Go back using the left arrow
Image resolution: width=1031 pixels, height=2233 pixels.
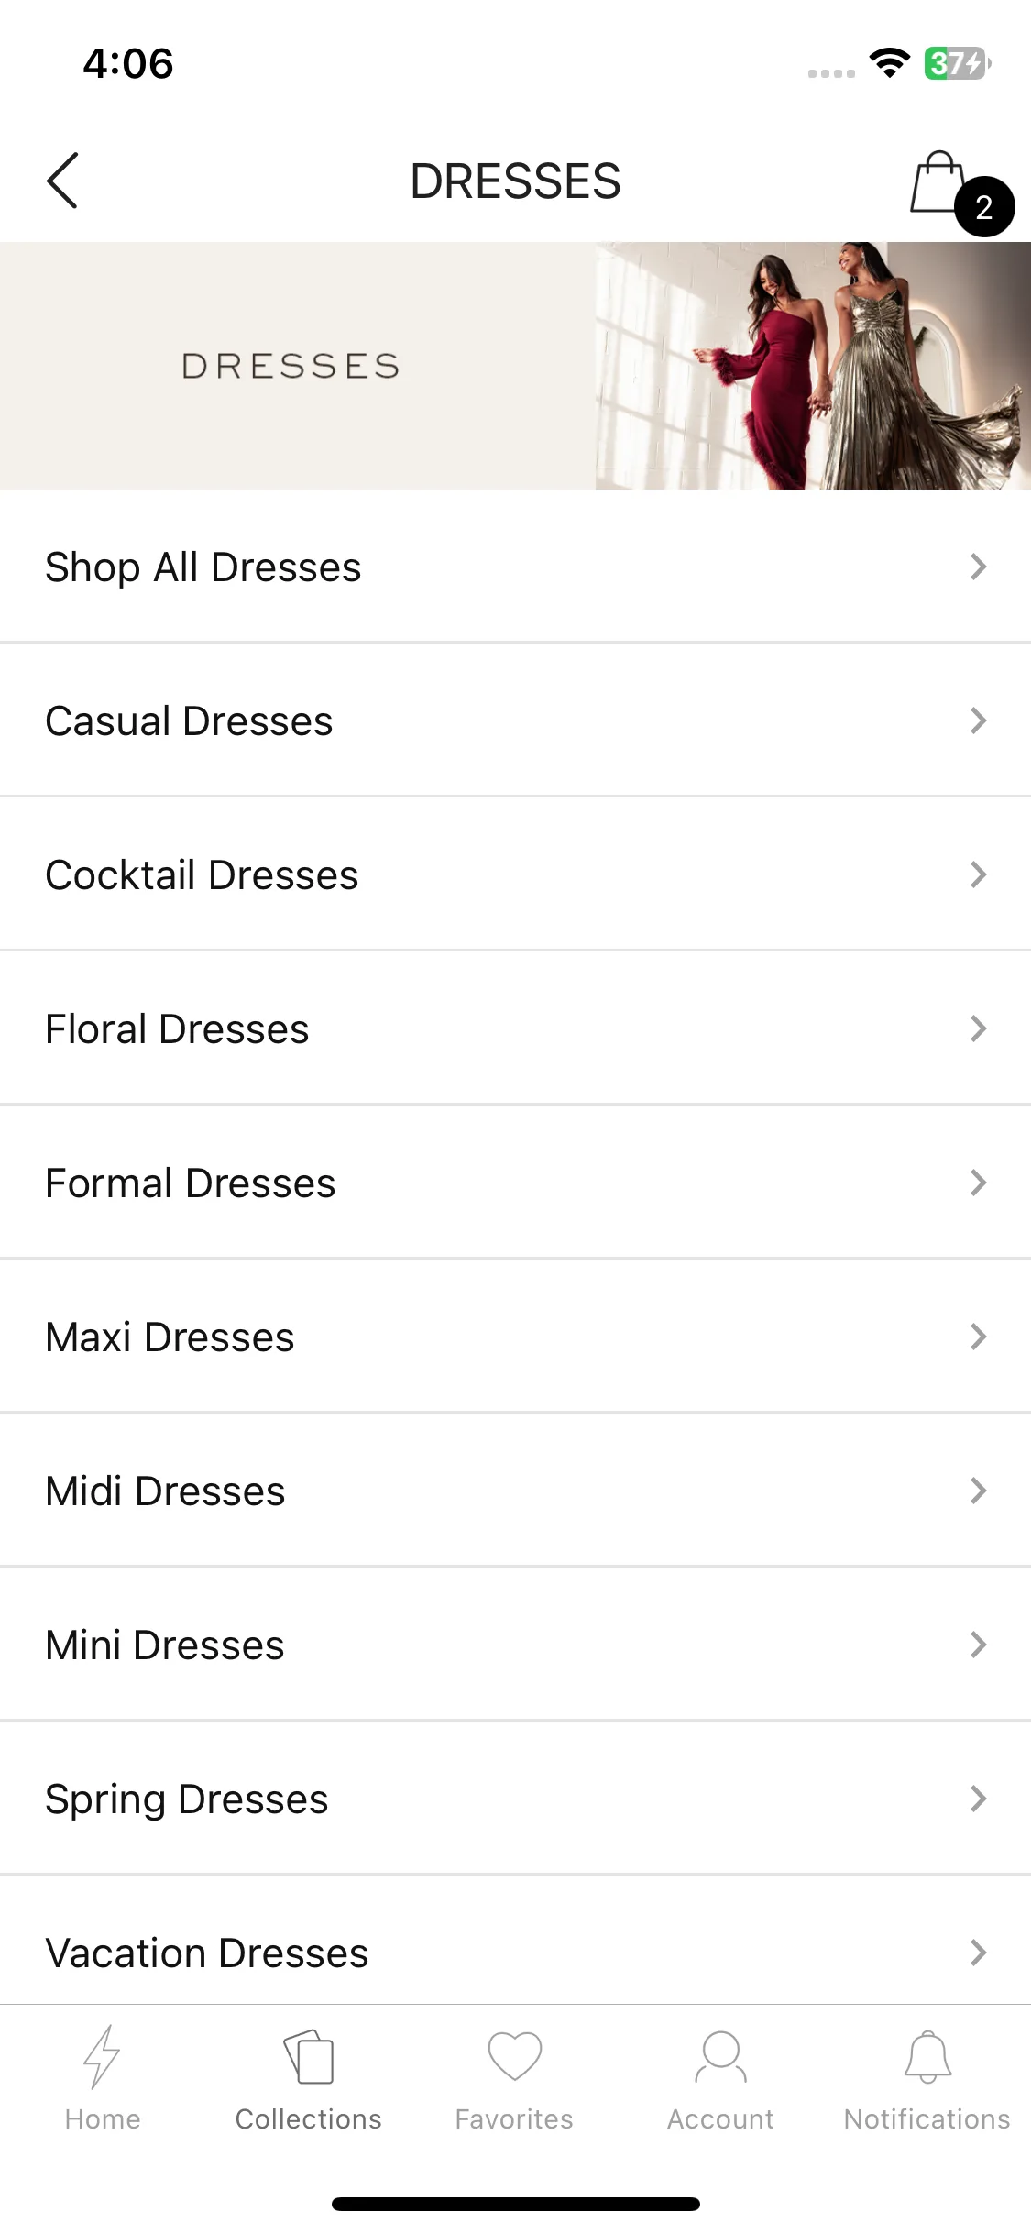pyautogui.click(x=62, y=181)
